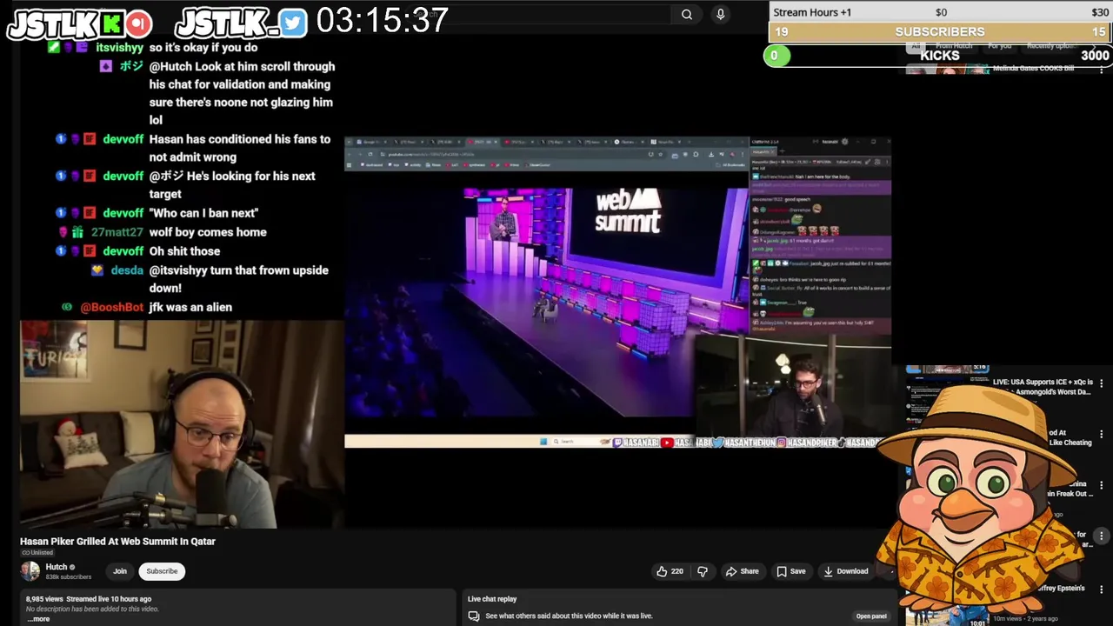Click Stream Hours +1 goal label
This screenshot has height=626, width=1113.
(812, 12)
